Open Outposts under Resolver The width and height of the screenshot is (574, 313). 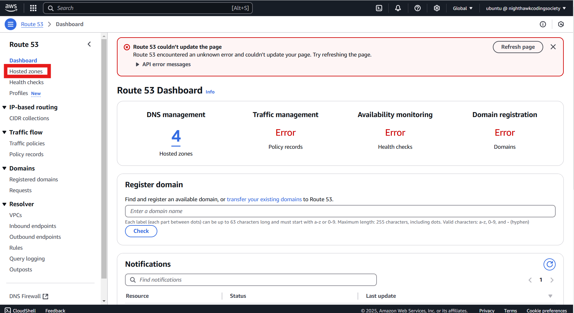click(21, 270)
